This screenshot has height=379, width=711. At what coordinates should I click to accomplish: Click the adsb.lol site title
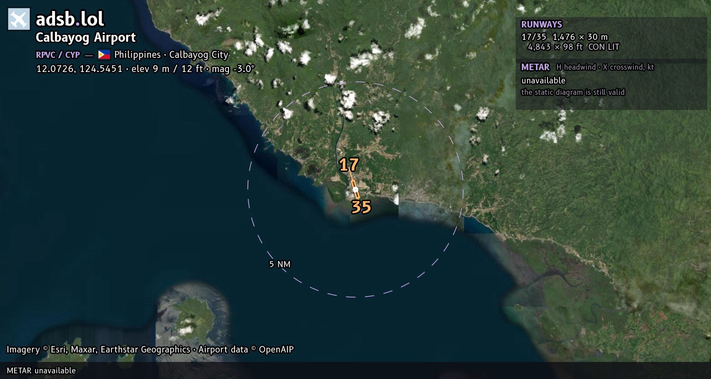tap(70, 19)
